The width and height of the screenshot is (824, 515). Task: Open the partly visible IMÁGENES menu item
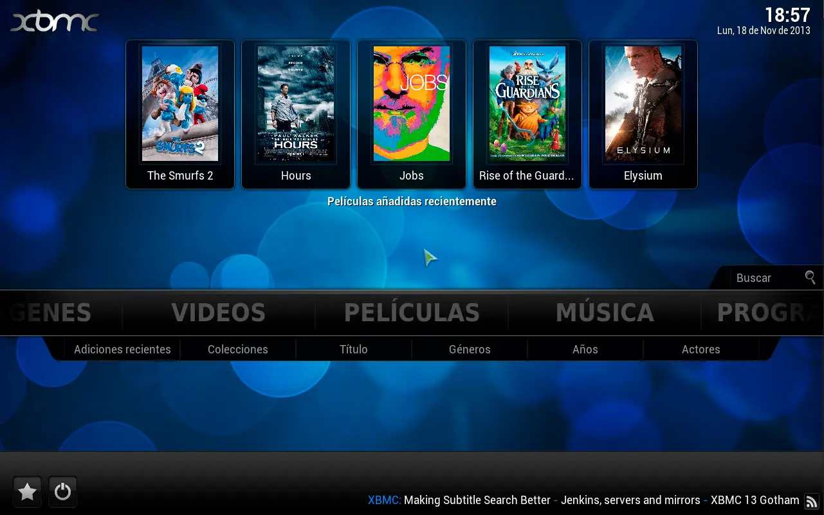point(50,313)
